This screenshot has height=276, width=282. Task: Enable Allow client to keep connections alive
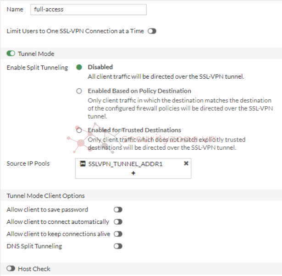[118, 234]
